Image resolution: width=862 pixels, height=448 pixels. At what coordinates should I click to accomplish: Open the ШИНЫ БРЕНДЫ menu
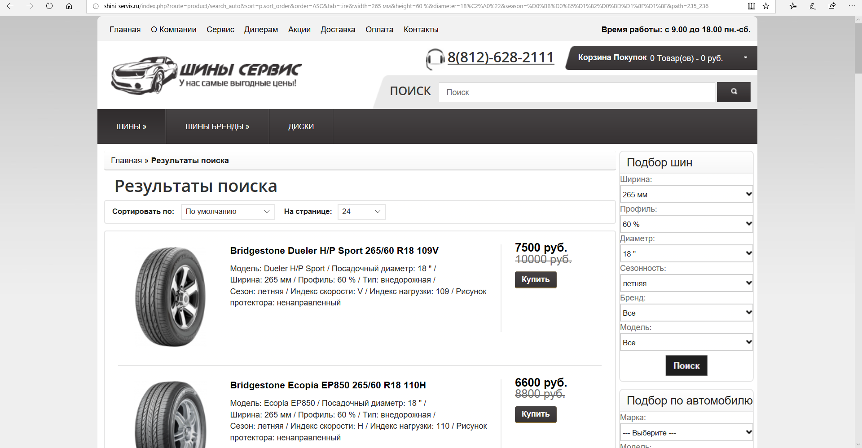tap(217, 127)
